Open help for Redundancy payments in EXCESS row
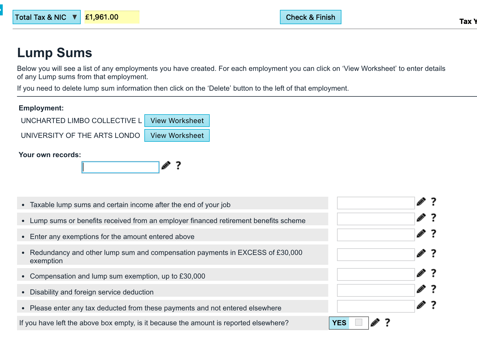Image resolution: width=477 pixels, height=339 pixels. tap(433, 253)
